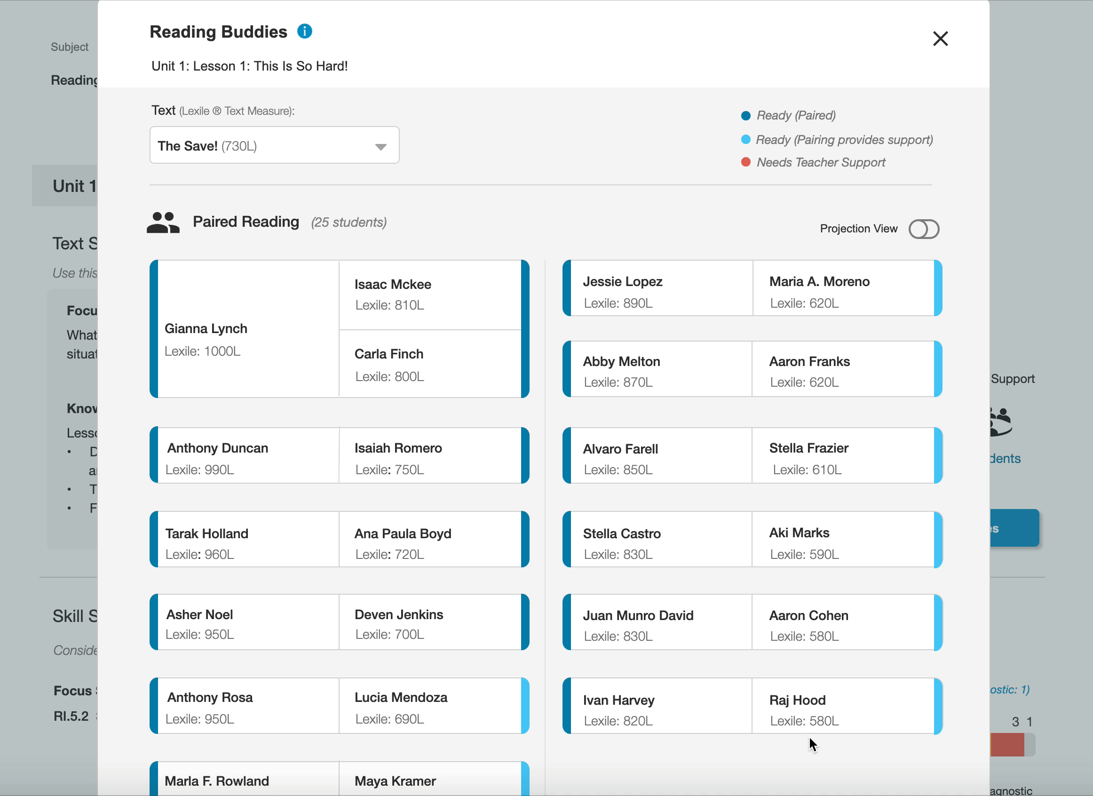Click the Ready (Paired) legend dot
1093x796 pixels.
coord(745,116)
